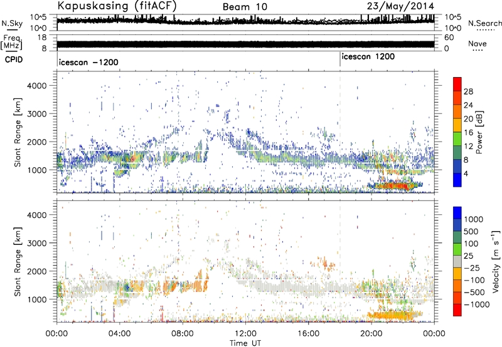This screenshot has height=347, width=502.
Task: Click the 'Velocity [m s⁻¹]' colorbar label
Action: (x=495, y=261)
